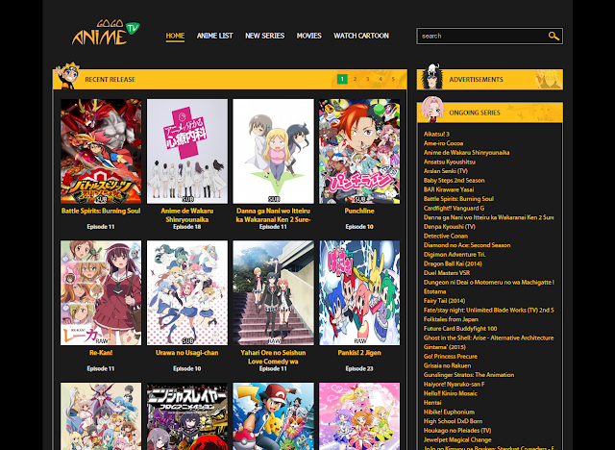615x450 pixels.
Task: Click Yahari Ore no Seishun Love Comedy title
Action: click(273, 357)
